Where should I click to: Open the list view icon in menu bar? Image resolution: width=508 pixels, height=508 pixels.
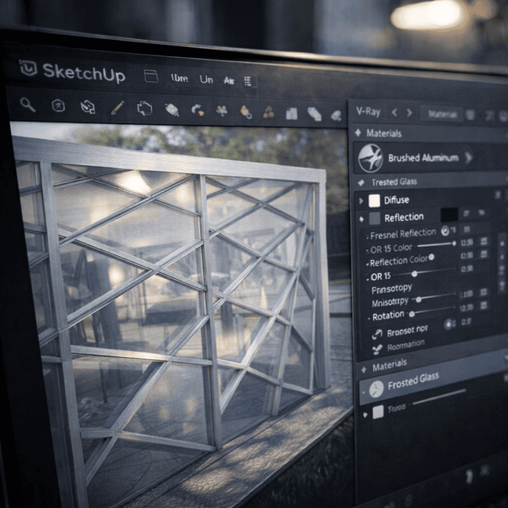pyautogui.click(x=248, y=81)
